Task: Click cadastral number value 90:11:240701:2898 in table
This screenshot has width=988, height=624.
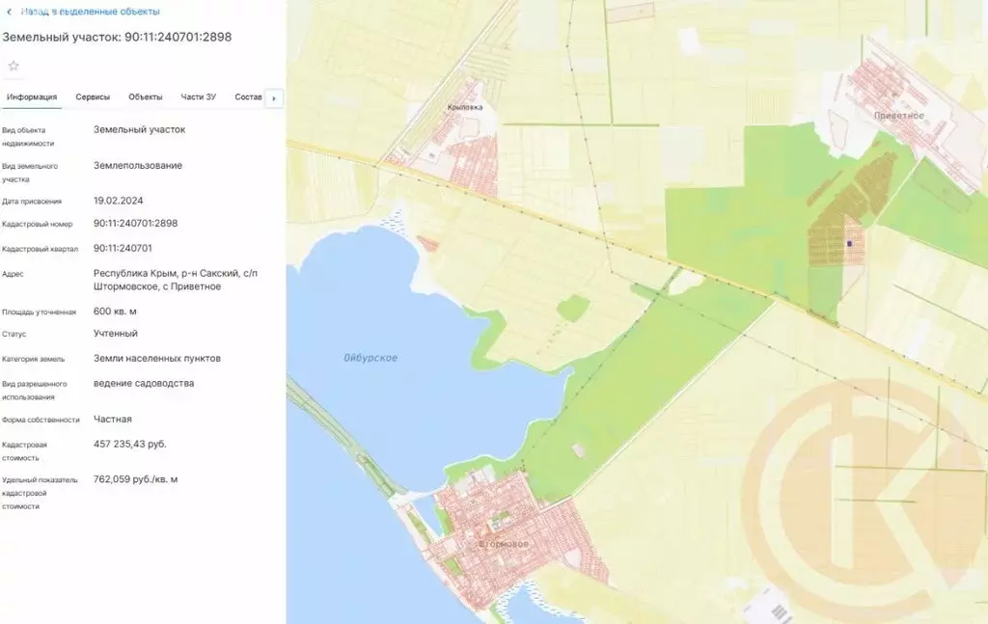Action: coord(135,224)
